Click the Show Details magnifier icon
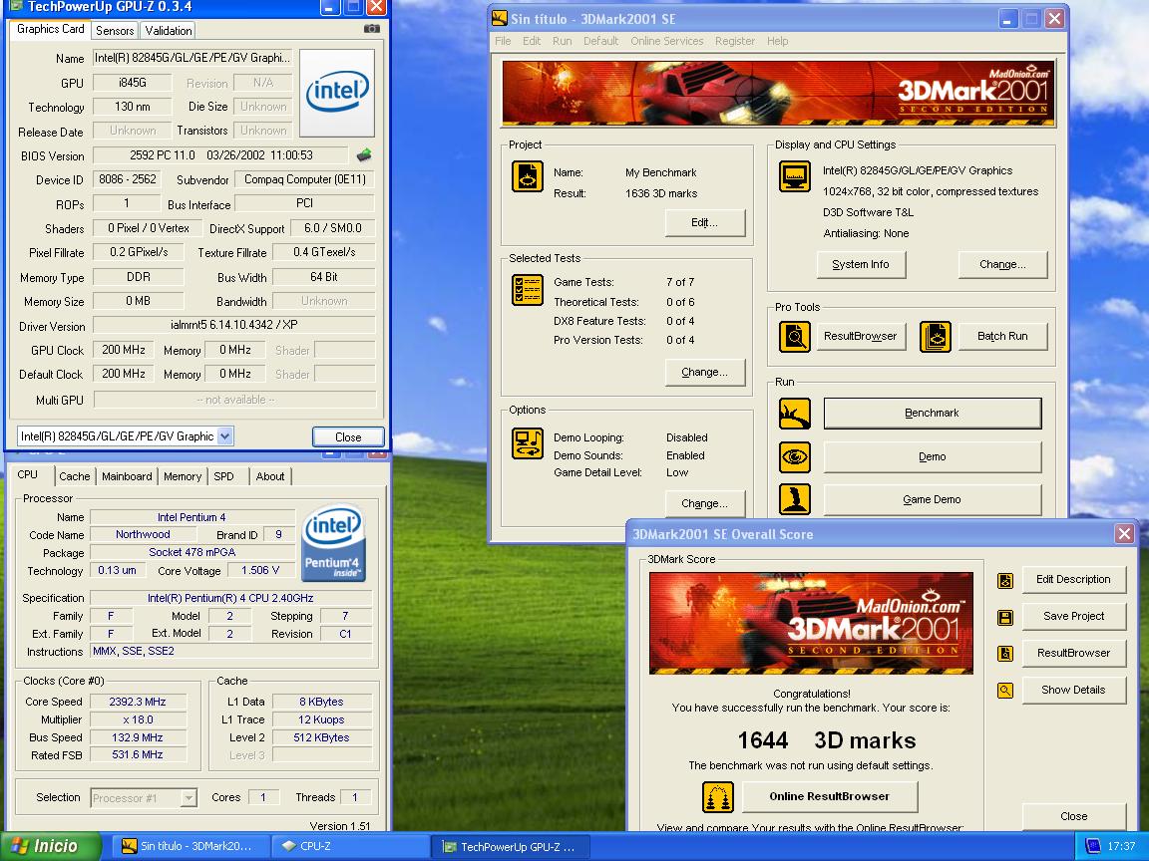The image size is (1149, 861). (1005, 690)
